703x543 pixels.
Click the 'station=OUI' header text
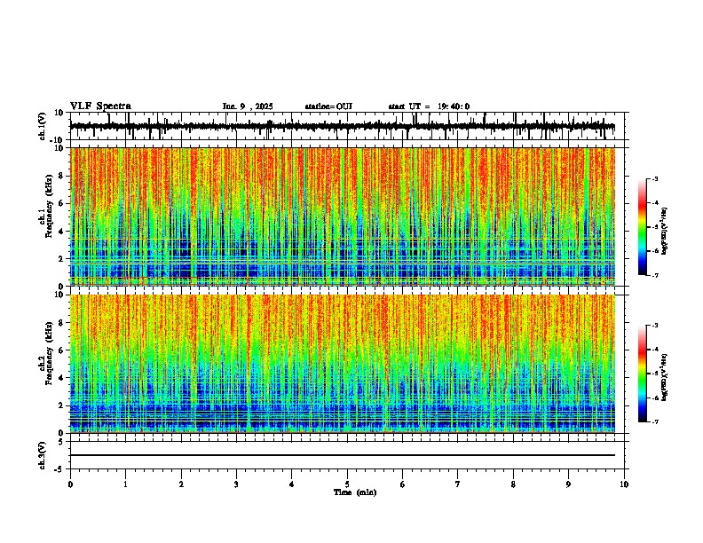click(x=328, y=106)
